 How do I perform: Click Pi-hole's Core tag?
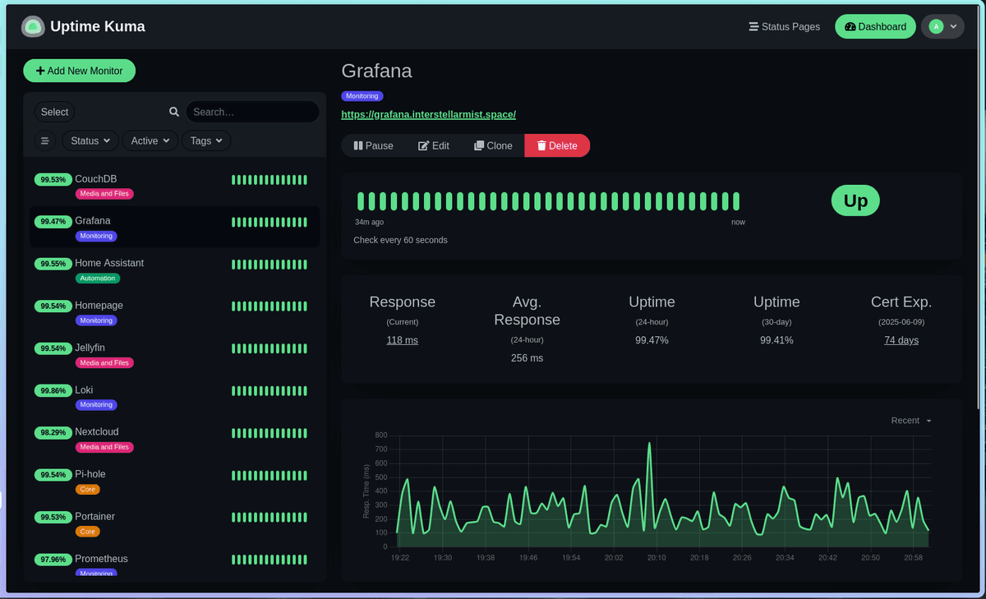pyautogui.click(x=88, y=490)
